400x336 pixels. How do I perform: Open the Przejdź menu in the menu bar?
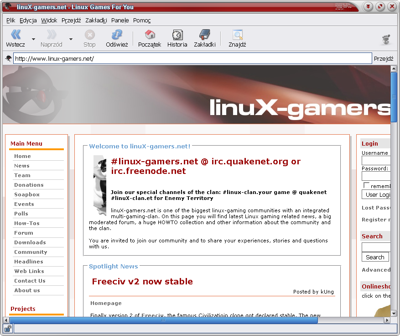[x=71, y=20]
